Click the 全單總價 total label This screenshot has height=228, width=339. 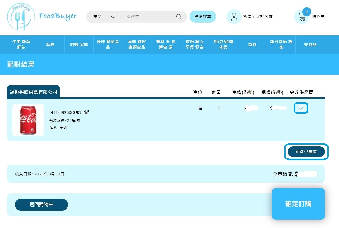283,174
